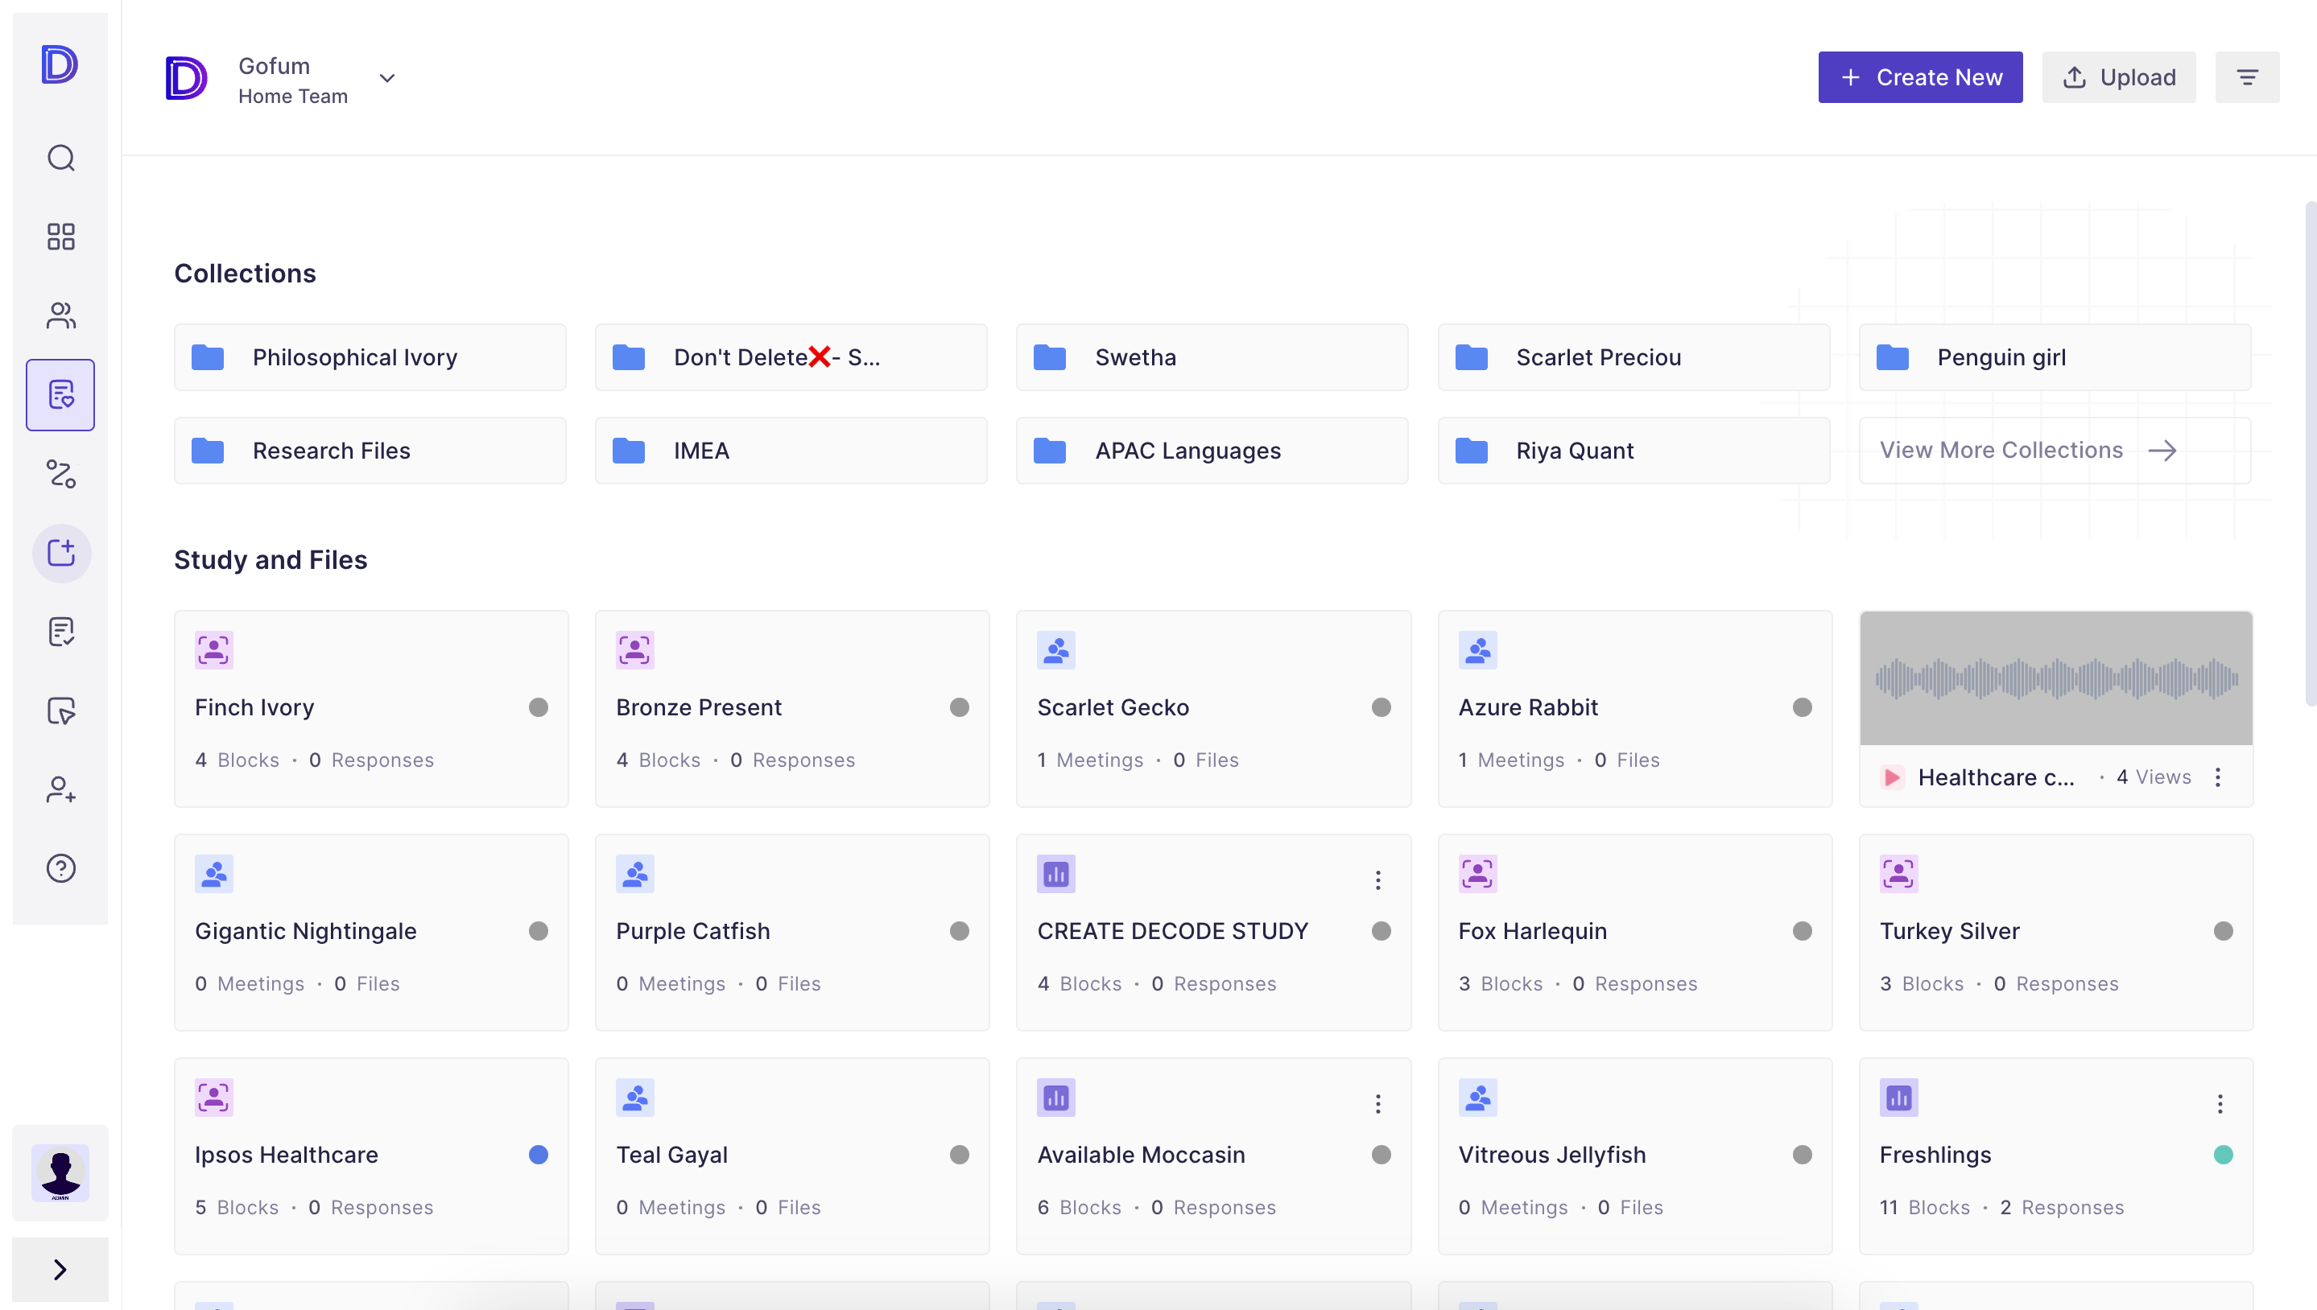Click the Freshlings chart icon
This screenshot has width=2317, height=1310.
[x=1898, y=1098]
